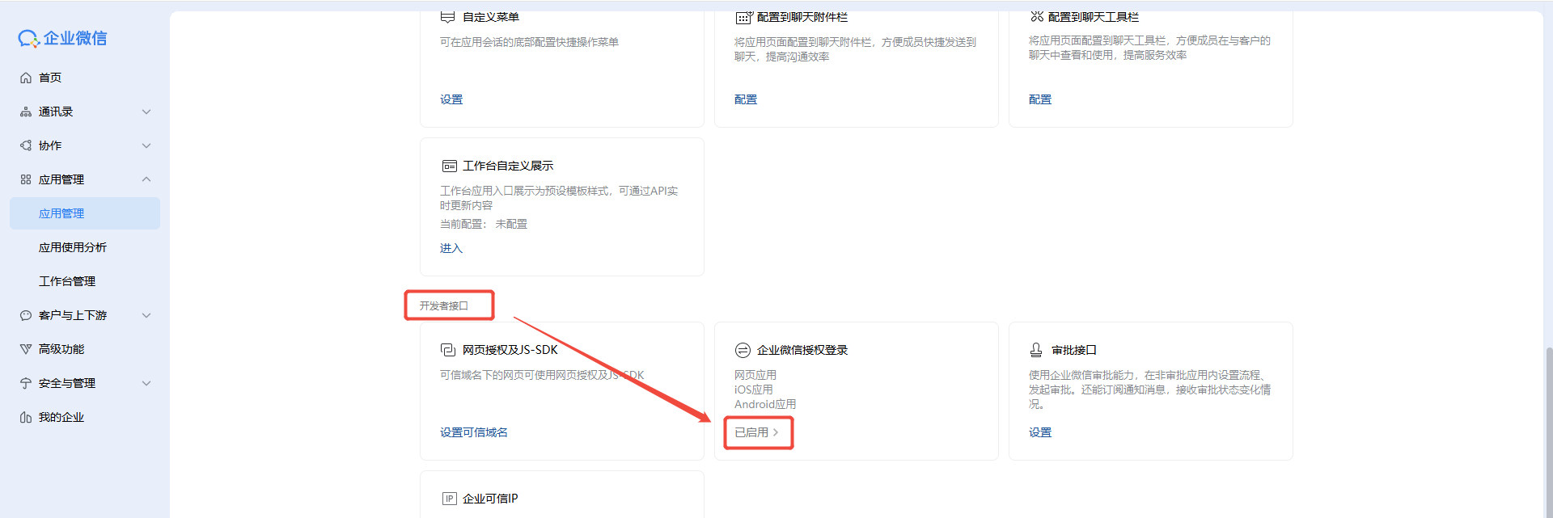Click the page vertical scrollbar

(x=1548, y=432)
